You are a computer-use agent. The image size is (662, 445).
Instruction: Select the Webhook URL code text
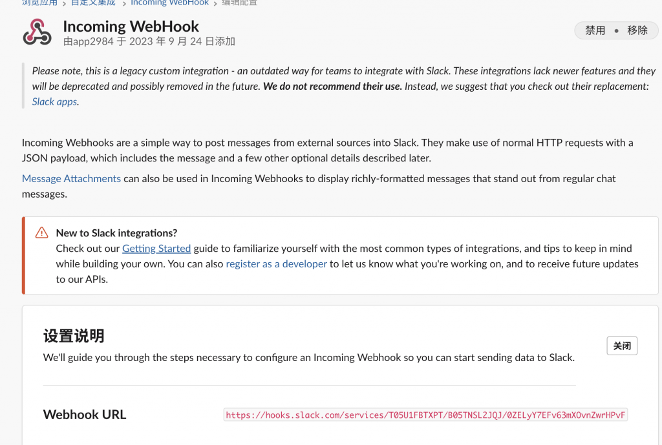(425, 415)
